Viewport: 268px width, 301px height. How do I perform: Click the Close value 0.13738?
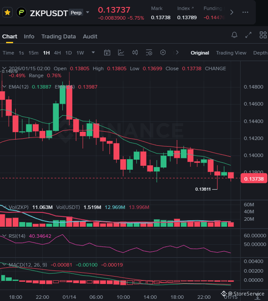[192, 68]
